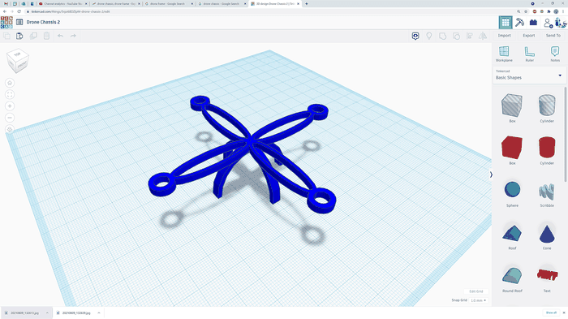Pick the Scribble shape

(x=547, y=194)
